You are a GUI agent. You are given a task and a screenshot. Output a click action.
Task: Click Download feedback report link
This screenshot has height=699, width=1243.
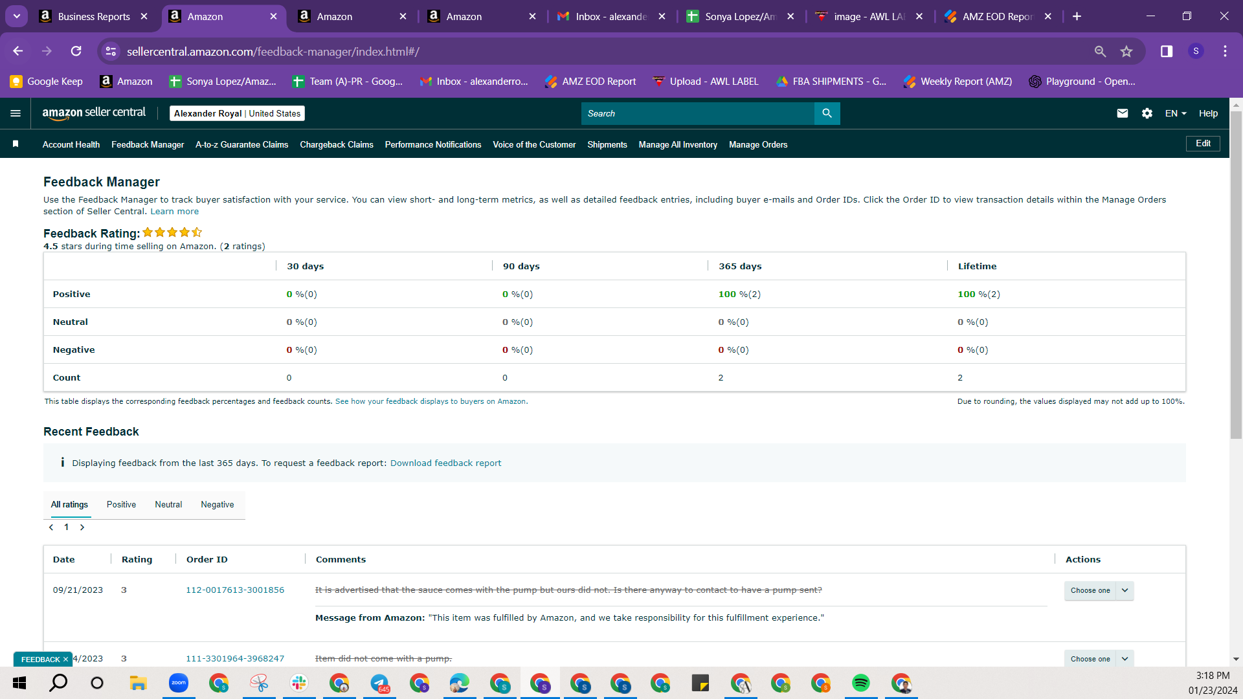[445, 463]
